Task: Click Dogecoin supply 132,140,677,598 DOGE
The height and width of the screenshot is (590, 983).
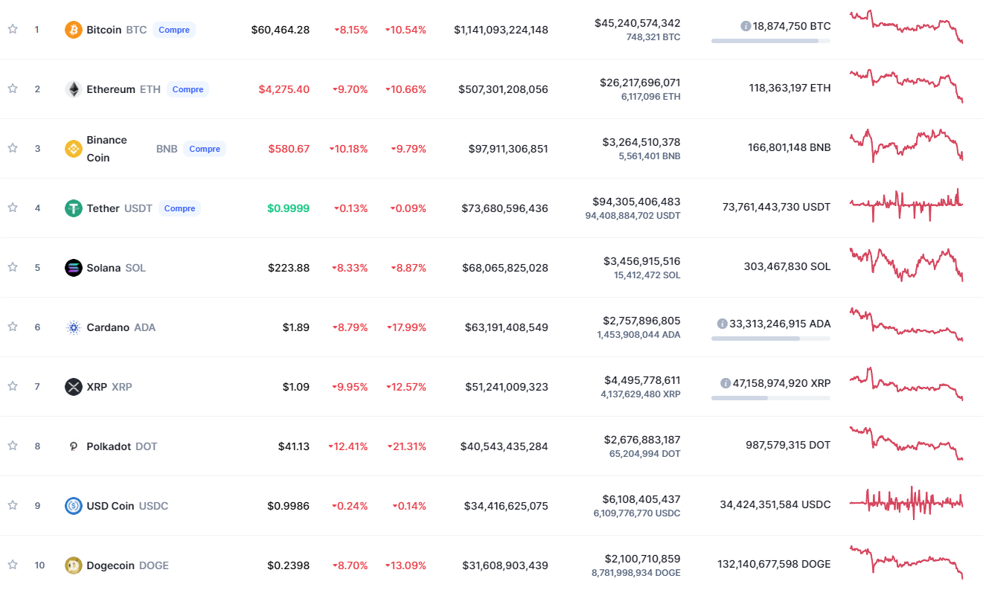Action: (774, 564)
